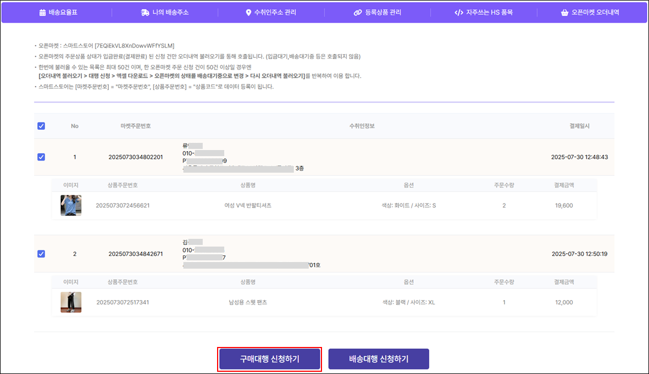Click the location pin icon for 수취인주소 관리
649x374 pixels.
point(249,12)
